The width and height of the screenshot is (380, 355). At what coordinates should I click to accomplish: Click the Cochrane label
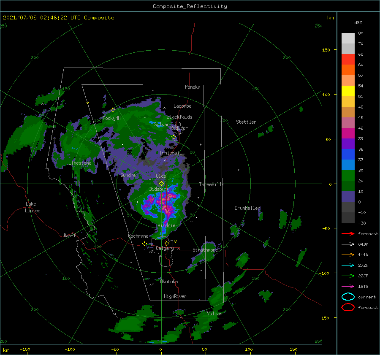[138, 236]
